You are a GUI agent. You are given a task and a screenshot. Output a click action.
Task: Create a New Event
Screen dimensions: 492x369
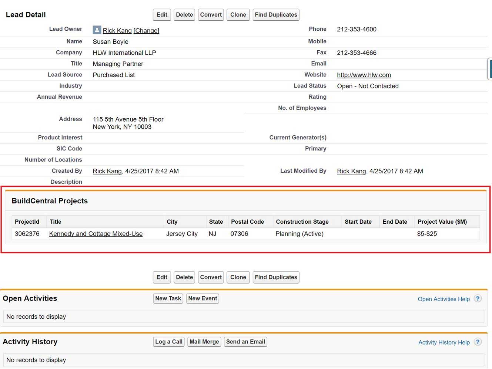click(203, 298)
